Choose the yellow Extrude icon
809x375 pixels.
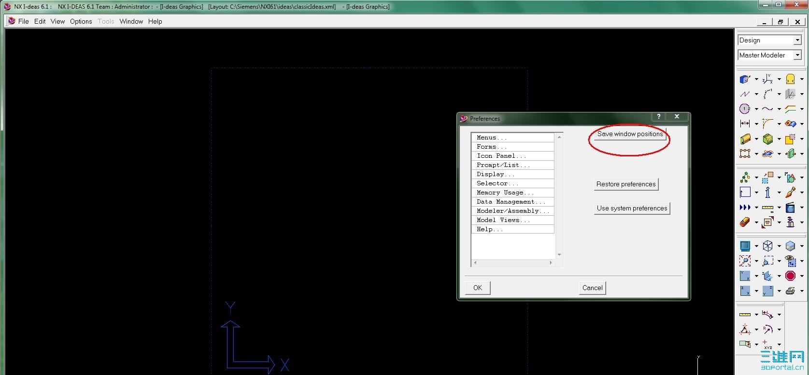coord(745,139)
